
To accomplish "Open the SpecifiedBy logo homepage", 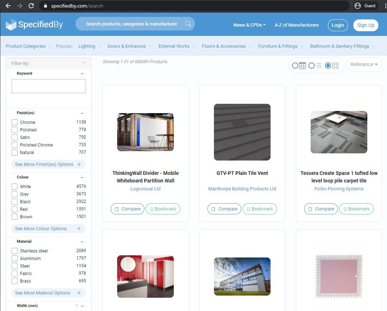I will [34, 24].
